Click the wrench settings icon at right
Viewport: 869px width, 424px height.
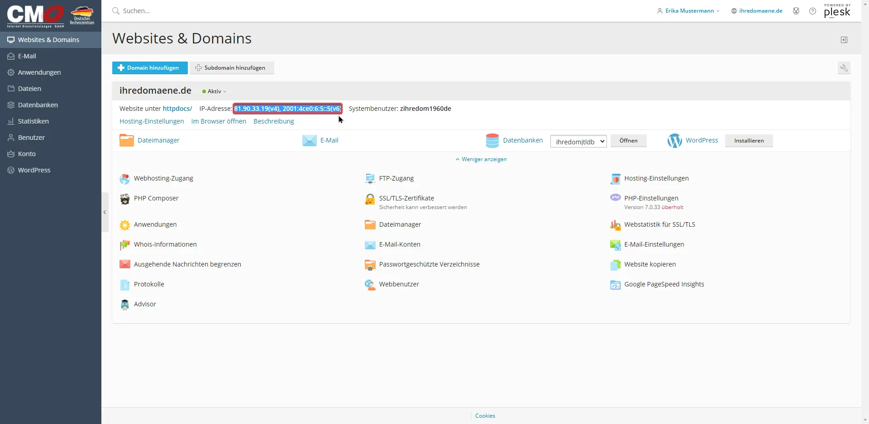pyautogui.click(x=844, y=68)
